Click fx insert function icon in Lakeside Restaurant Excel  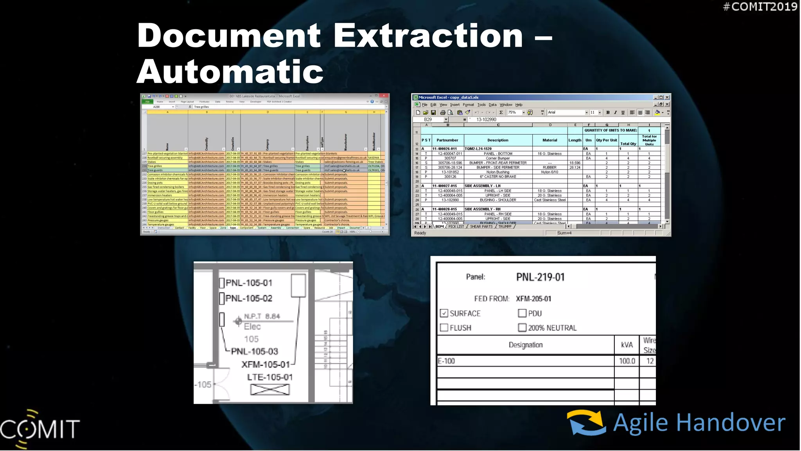click(x=190, y=106)
